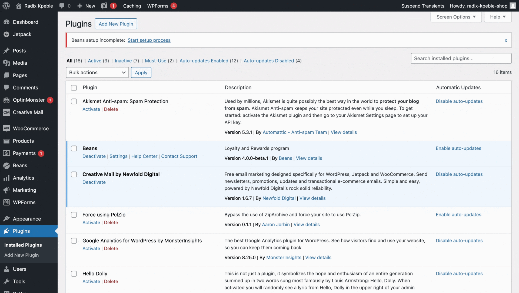Click the Start setup process link
Image resolution: width=519 pixels, height=293 pixels.
point(149,40)
